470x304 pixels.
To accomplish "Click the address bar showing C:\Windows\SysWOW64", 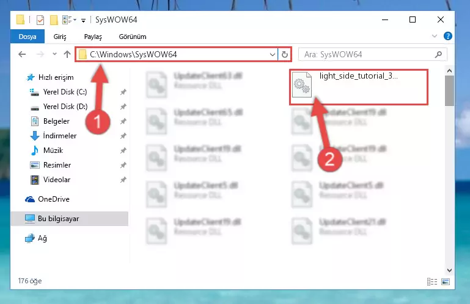I will click(x=177, y=54).
